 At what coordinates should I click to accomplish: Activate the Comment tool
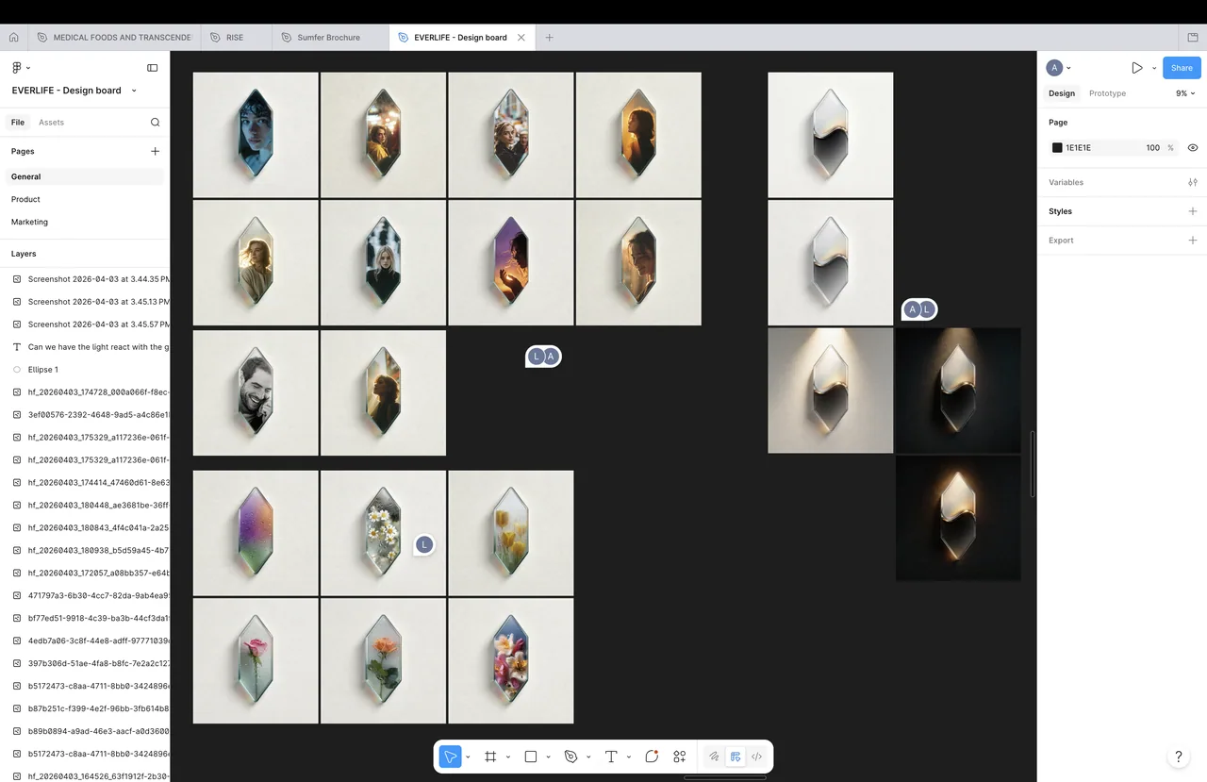(x=652, y=757)
